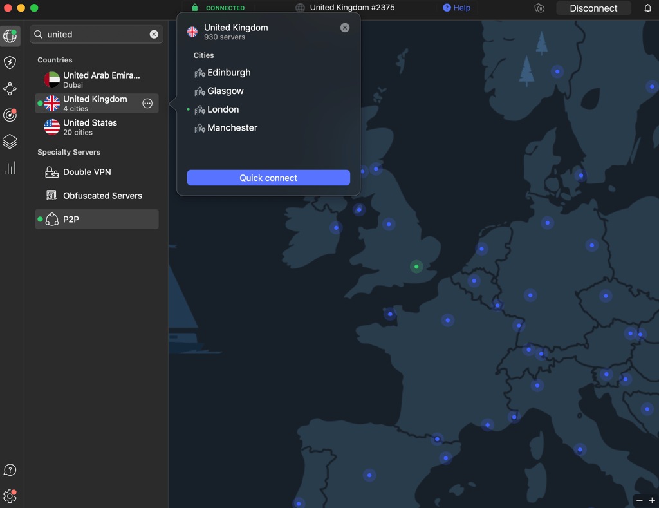This screenshot has width=659, height=508.
Task: Close the United Kingdom popup
Action: click(345, 28)
